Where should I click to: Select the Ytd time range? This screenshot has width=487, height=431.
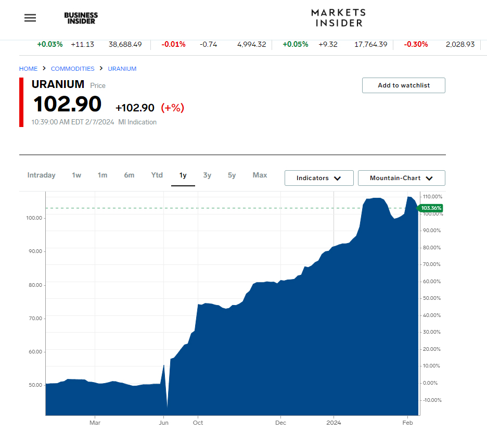click(157, 175)
